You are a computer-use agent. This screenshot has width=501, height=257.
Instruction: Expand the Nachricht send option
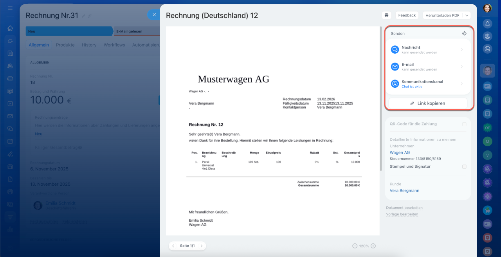tap(429, 49)
